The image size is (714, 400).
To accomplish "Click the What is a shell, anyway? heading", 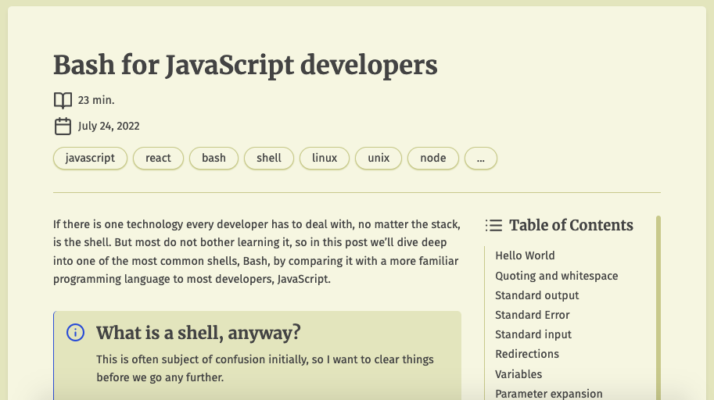I will coord(199,333).
